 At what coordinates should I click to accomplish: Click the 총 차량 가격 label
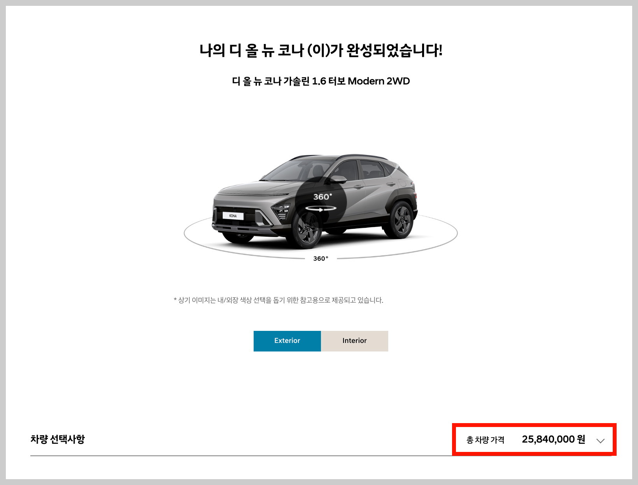485,440
